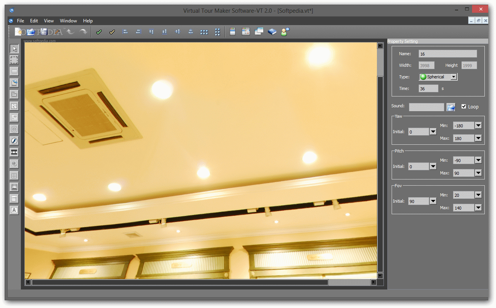Open the Help menu
This screenshot has height=308, width=496.
[88, 21]
